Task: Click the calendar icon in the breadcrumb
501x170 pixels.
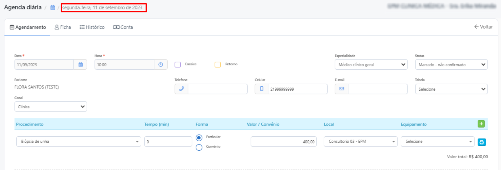Action: [52, 8]
